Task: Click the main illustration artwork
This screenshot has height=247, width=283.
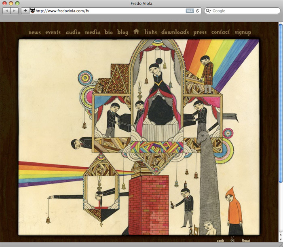Action: click(x=139, y=137)
